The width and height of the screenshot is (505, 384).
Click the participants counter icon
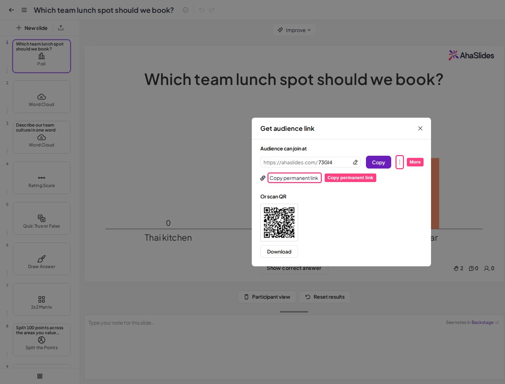tap(489, 268)
